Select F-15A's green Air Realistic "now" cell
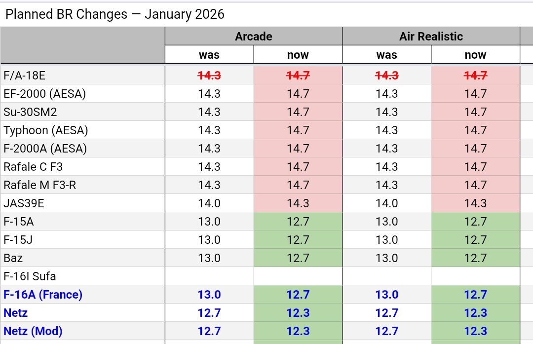Image resolution: width=533 pixels, height=344 pixels. pyautogui.click(x=475, y=222)
